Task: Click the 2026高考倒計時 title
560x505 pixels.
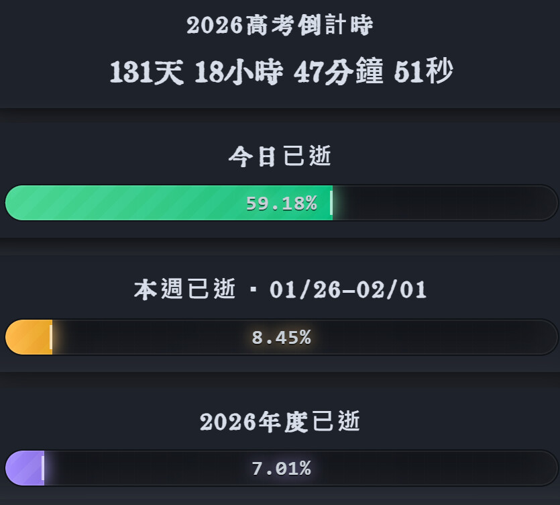Action: [x=280, y=26]
